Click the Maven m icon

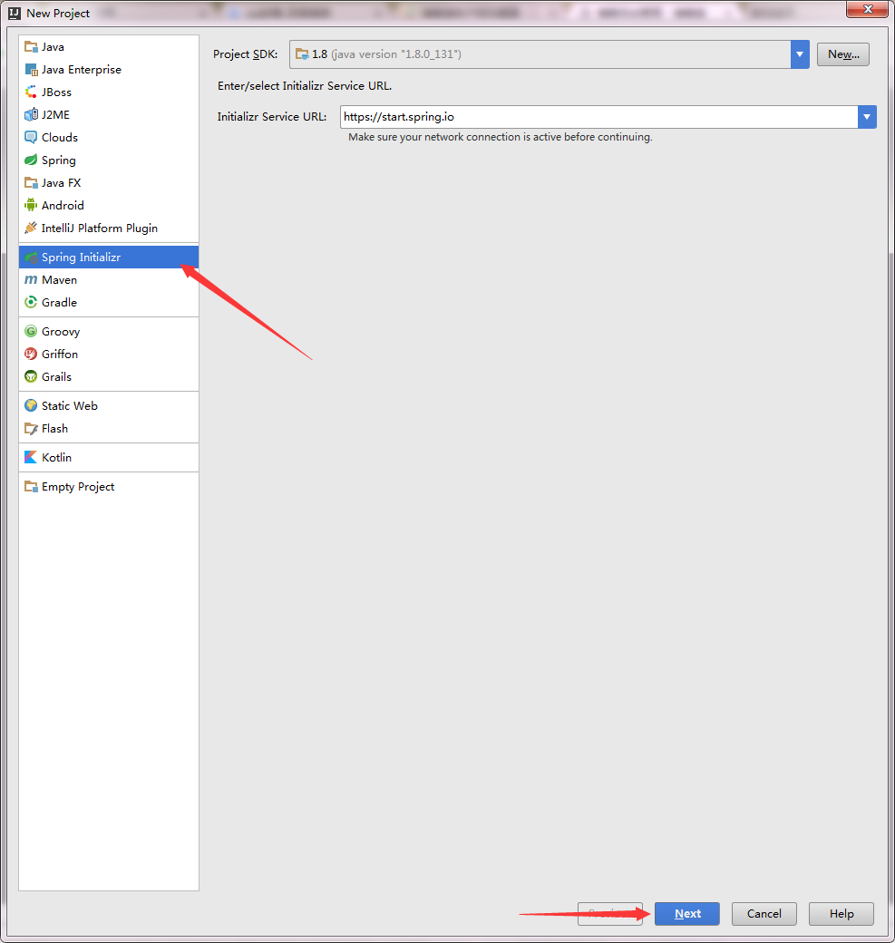click(31, 279)
